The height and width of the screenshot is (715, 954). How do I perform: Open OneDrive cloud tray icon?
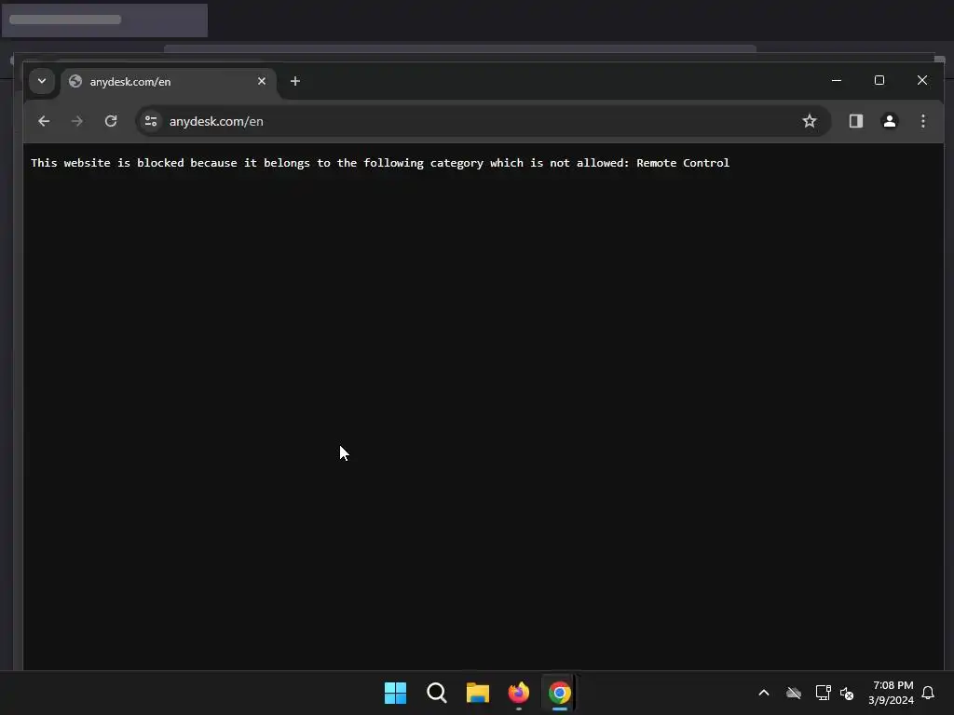coord(794,693)
